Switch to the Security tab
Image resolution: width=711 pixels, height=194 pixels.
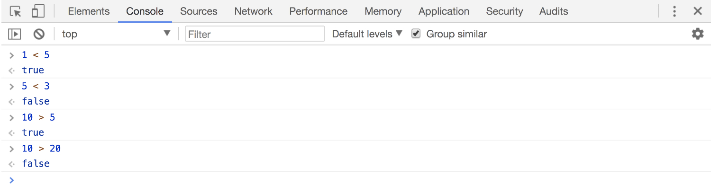click(x=504, y=11)
